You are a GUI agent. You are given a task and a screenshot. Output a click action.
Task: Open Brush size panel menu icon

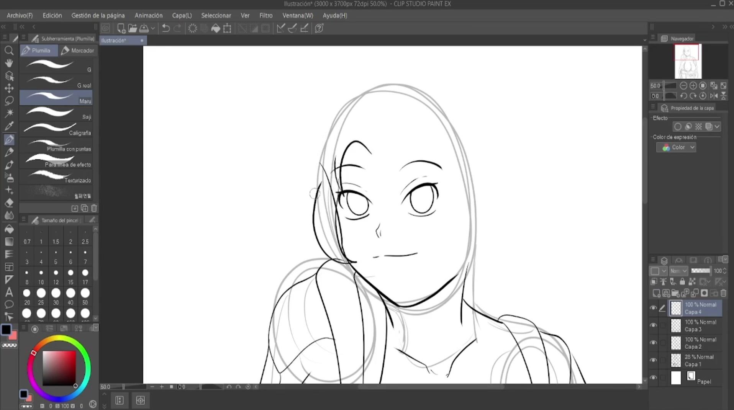pyautogui.click(x=23, y=219)
